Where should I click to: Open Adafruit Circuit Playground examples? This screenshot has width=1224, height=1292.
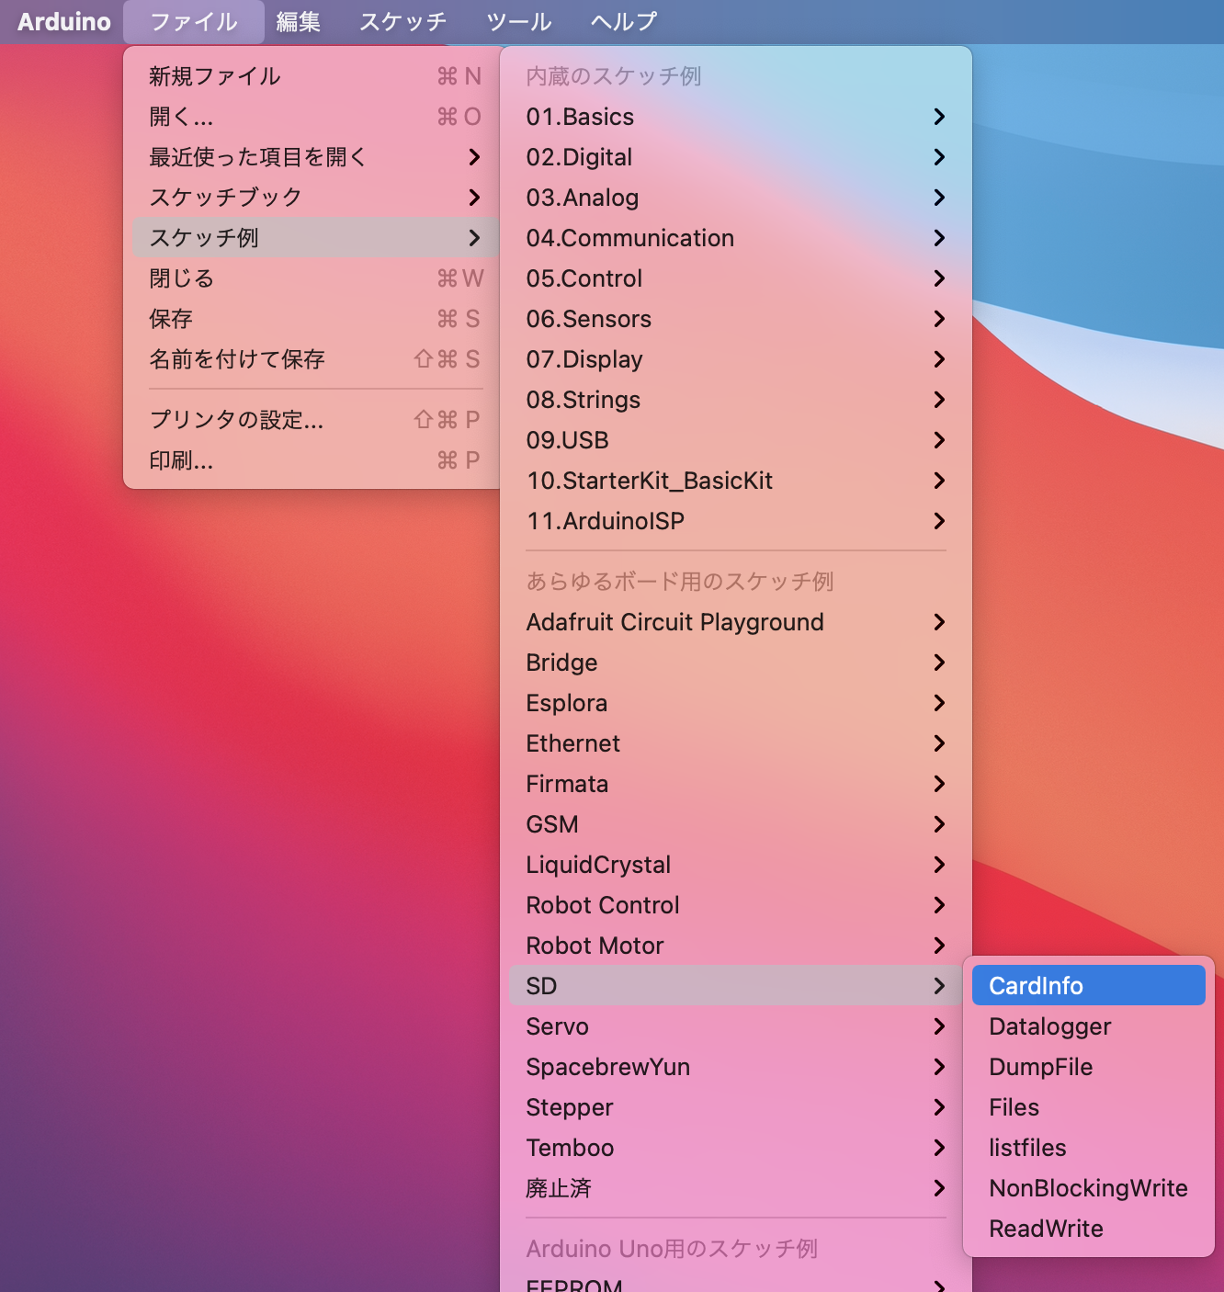[x=735, y=622]
